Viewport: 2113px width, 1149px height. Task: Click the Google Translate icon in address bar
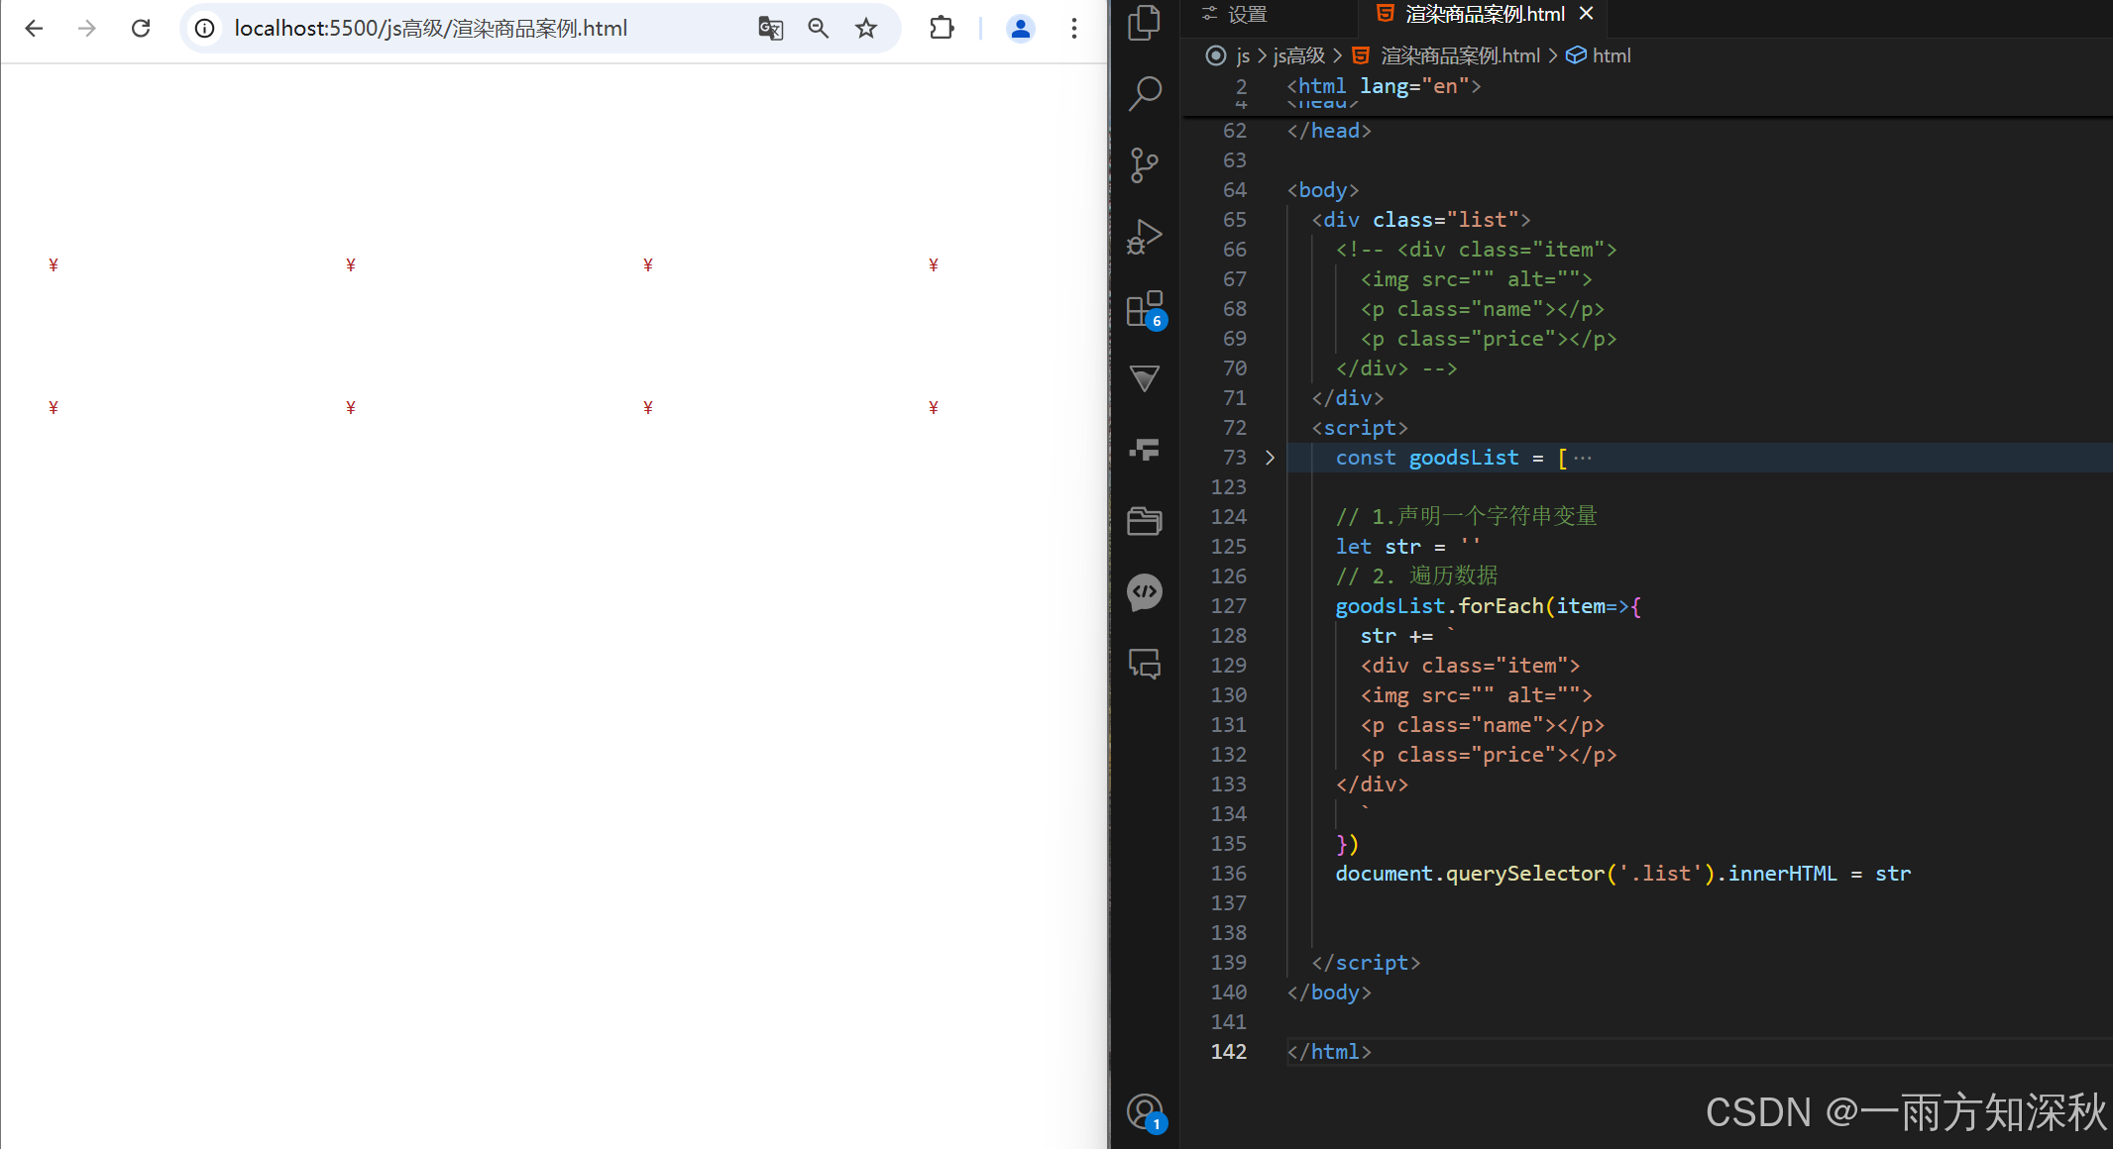[770, 29]
